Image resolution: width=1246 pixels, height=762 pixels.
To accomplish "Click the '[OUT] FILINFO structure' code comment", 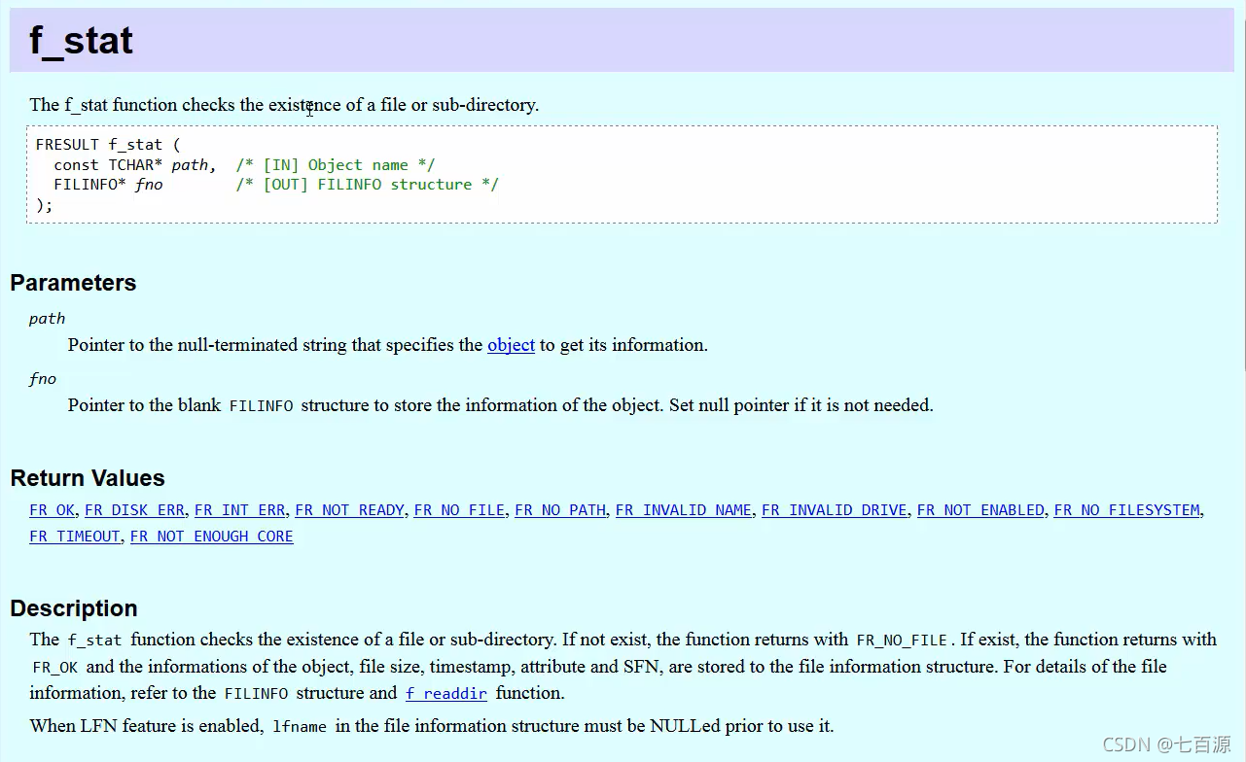I will (367, 185).
